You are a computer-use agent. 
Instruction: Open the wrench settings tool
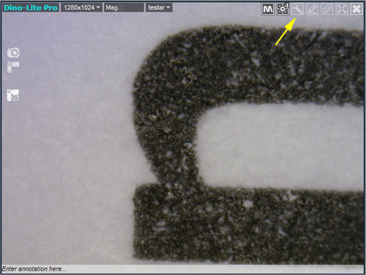[297, 9]
